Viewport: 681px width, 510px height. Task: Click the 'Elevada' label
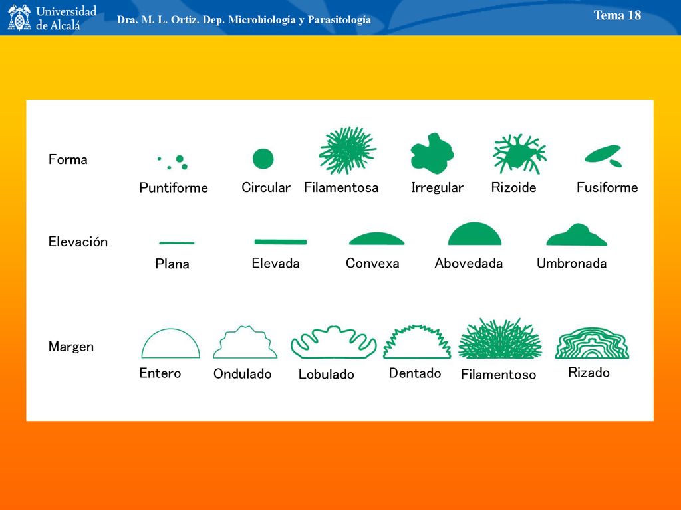tap(276, 263)
